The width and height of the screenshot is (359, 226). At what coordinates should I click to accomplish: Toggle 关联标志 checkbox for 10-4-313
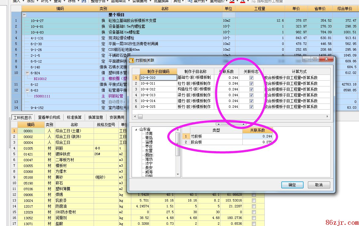click(251, 95)
